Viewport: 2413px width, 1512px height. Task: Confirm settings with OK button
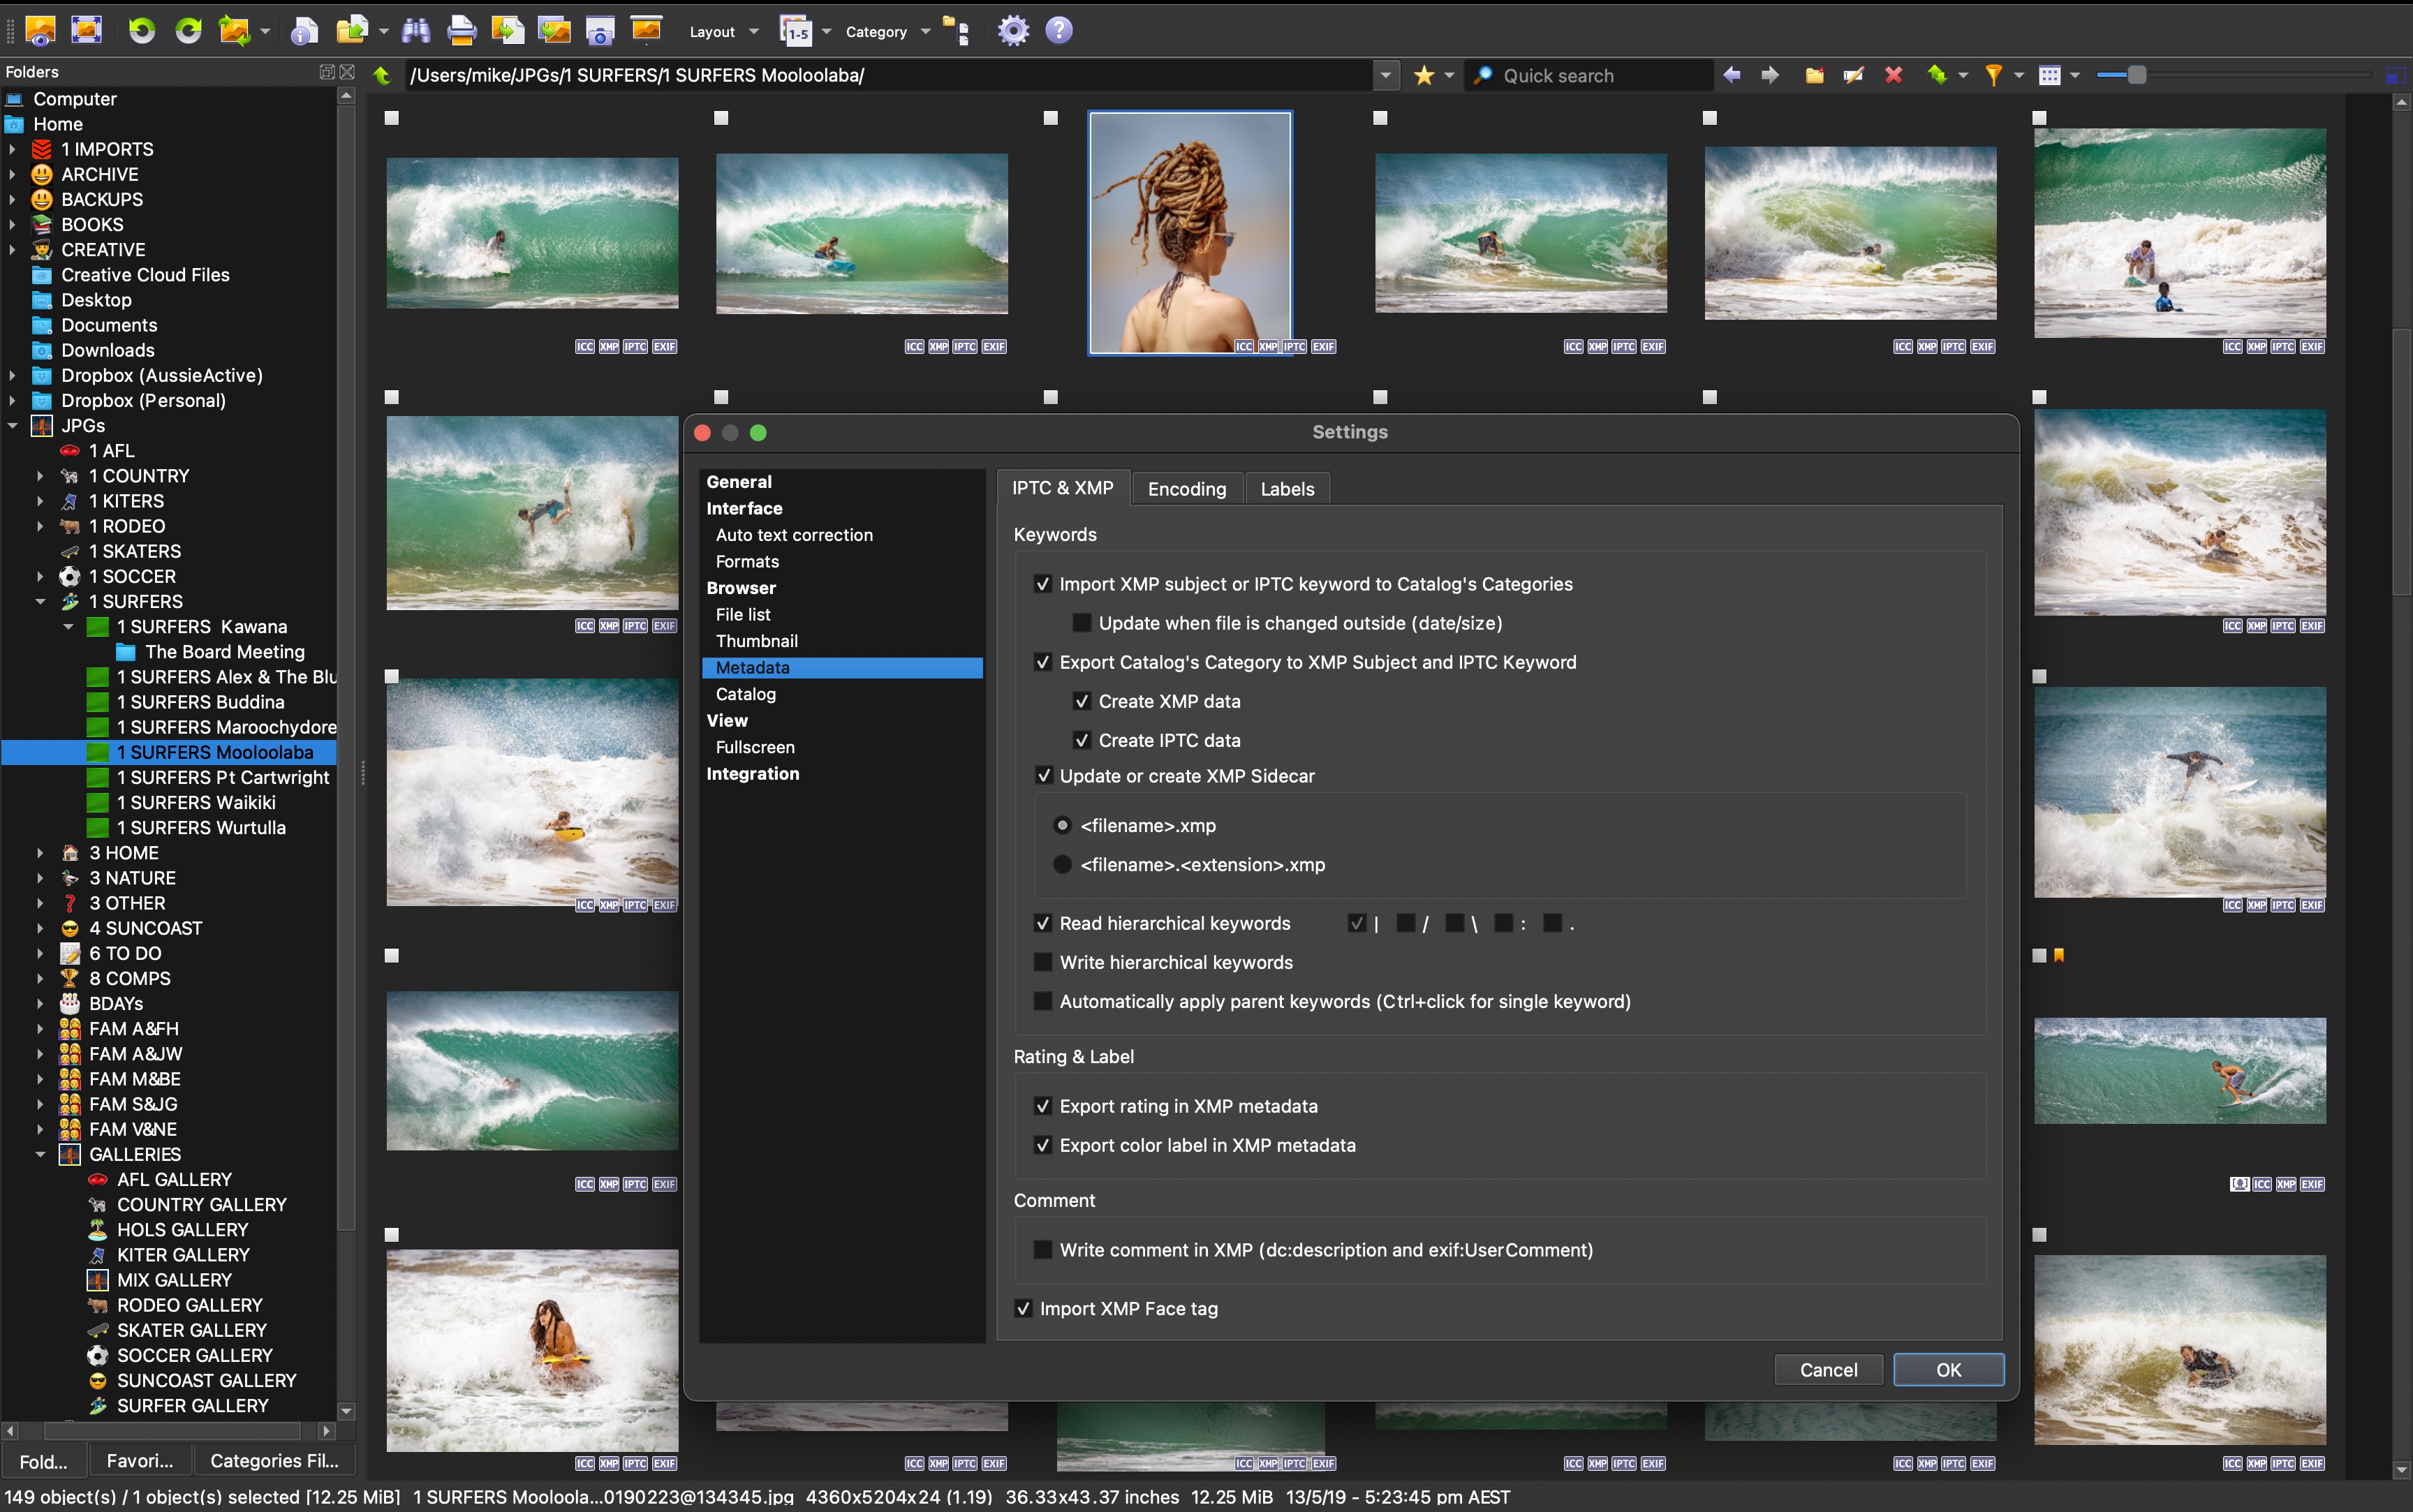[x=1947, y=1370]
